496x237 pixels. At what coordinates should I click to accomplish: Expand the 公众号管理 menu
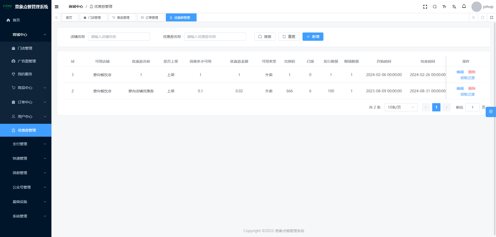[x=26, y=187]
